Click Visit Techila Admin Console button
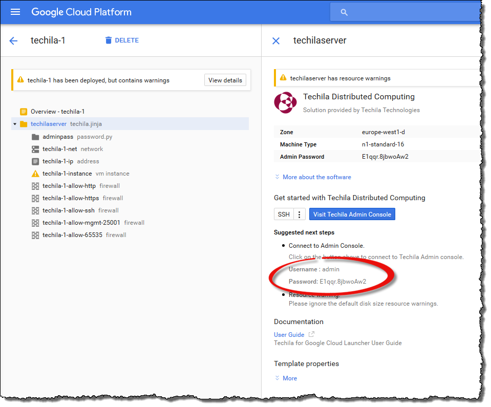Screen dimensions: 491x407 coord(352,215)
